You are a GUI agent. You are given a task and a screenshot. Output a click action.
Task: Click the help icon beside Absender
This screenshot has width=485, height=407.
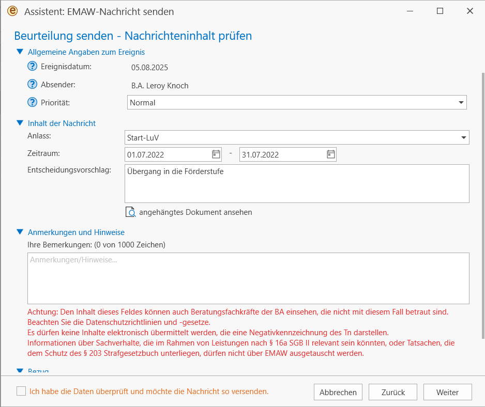pos(32,84)
